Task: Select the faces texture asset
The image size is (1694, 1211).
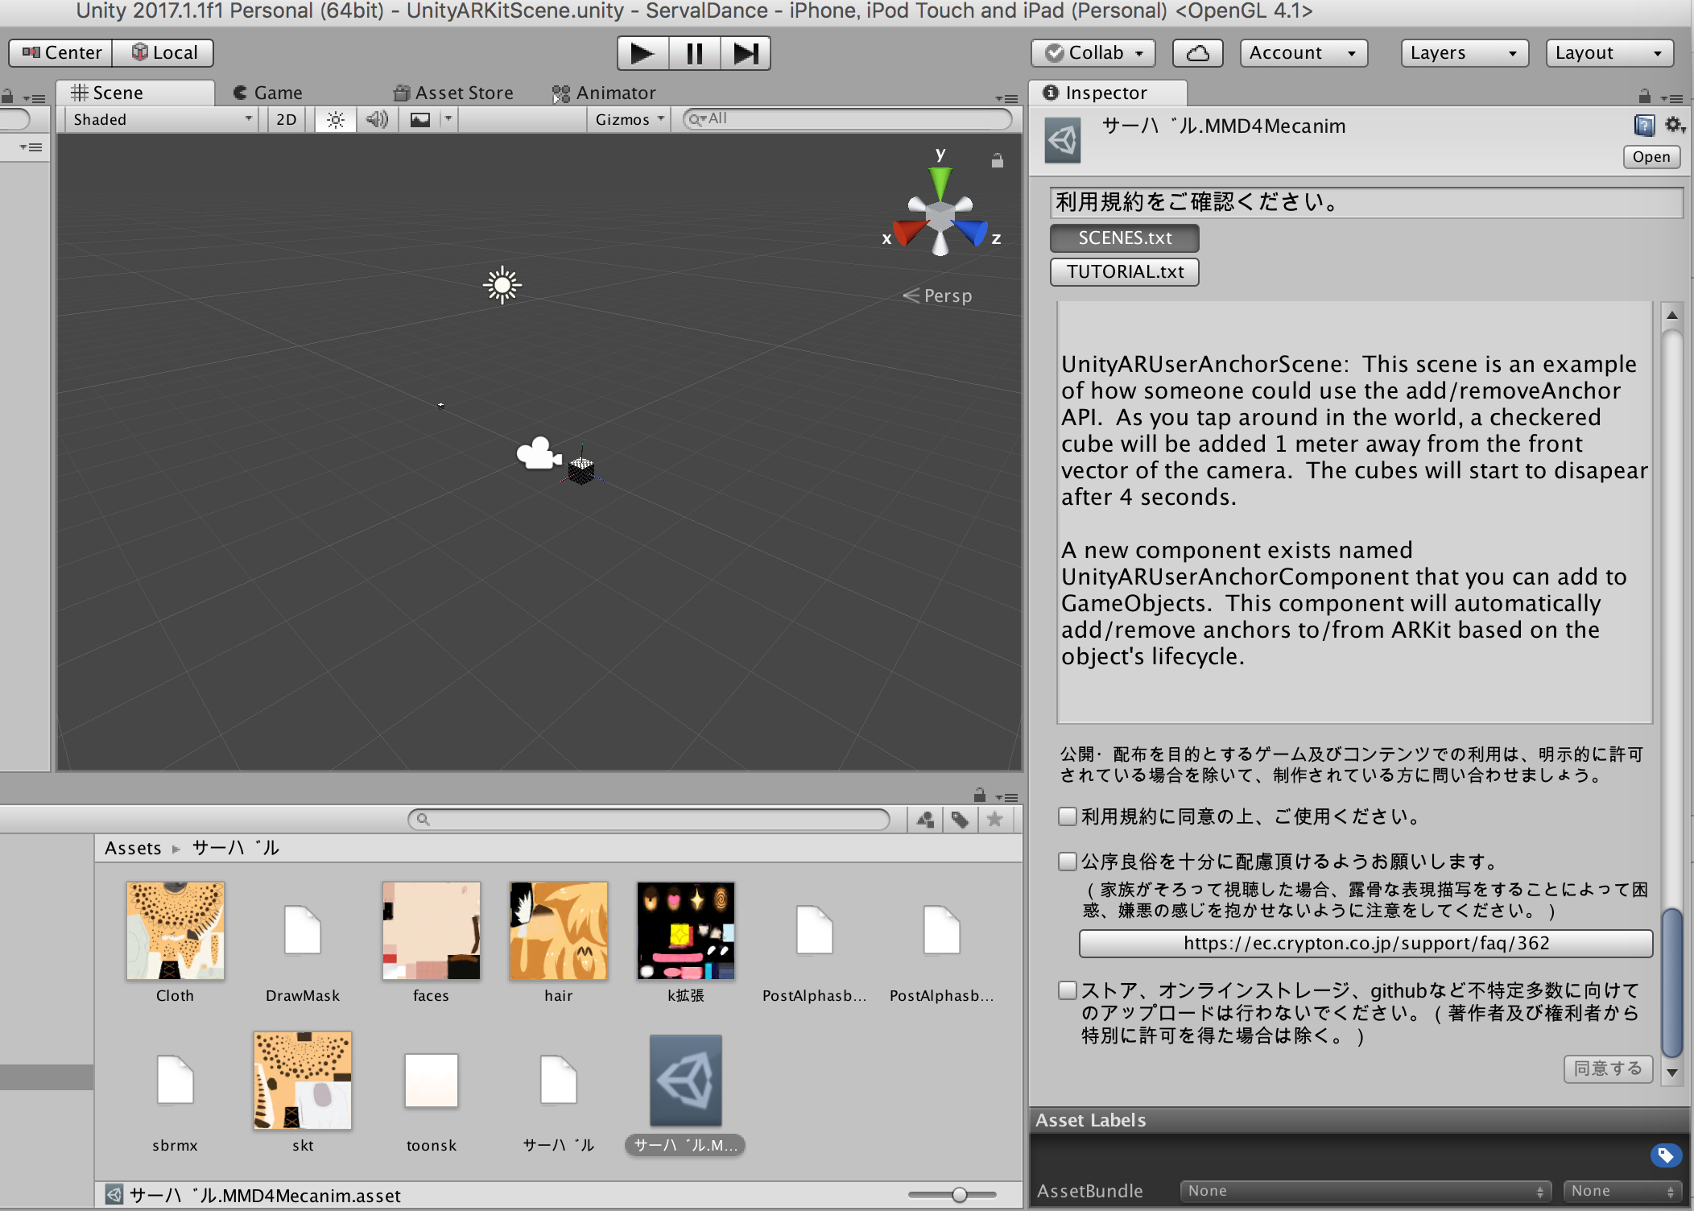Action: click(x=431, y=931)
